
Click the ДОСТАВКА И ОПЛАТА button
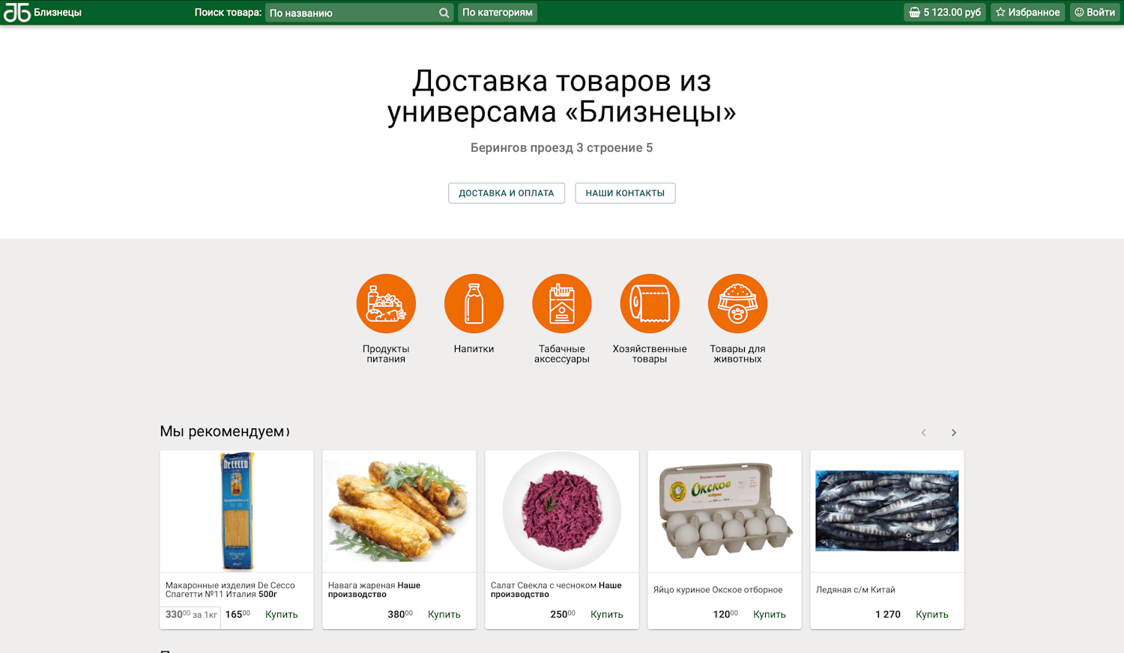(x=507, y=193)
